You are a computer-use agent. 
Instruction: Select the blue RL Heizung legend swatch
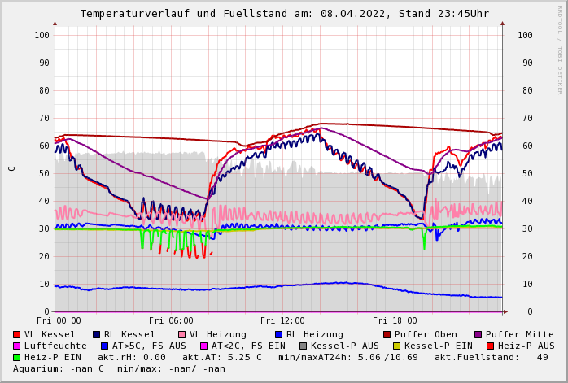(x=279, y=334)
